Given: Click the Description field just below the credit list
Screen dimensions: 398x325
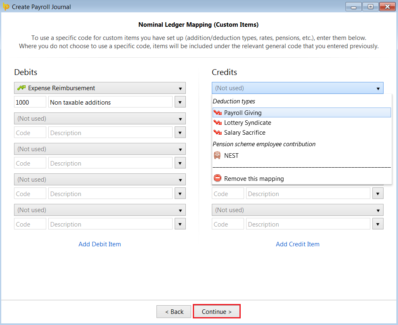Looking at the screenshot, I should pos(308,194).
